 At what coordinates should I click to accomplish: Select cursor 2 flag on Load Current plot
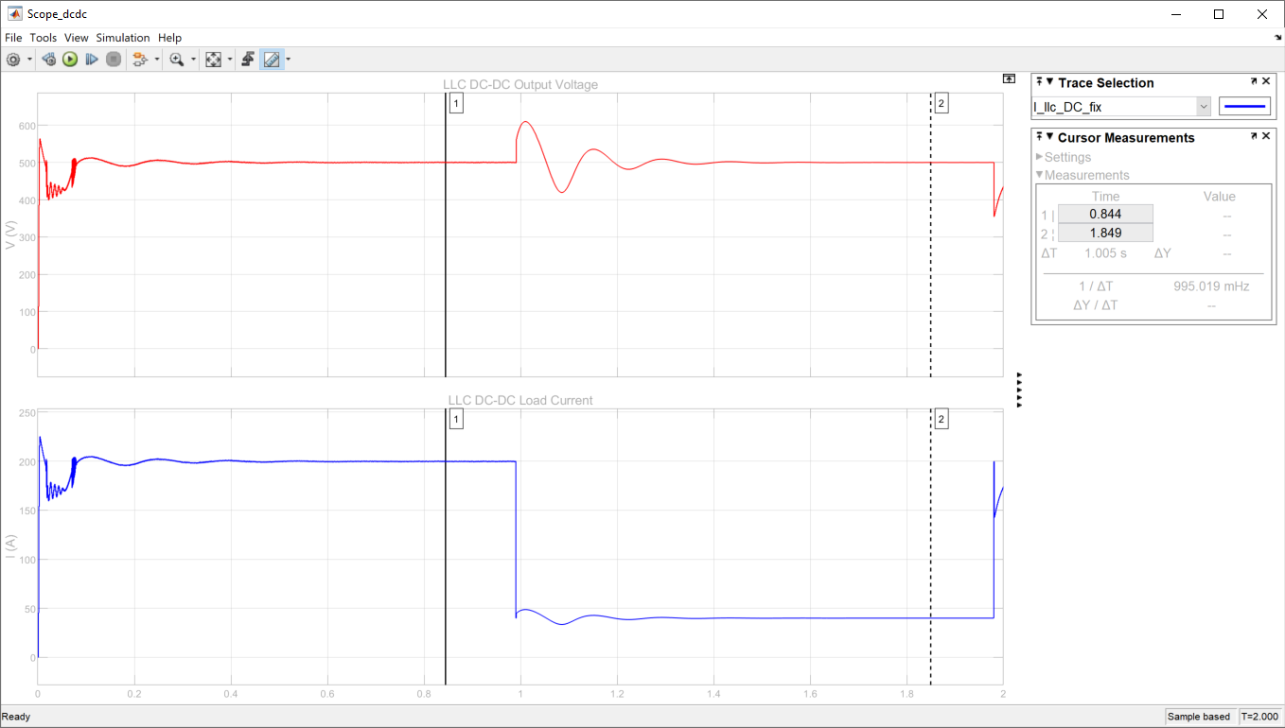[x=941, y=419]
